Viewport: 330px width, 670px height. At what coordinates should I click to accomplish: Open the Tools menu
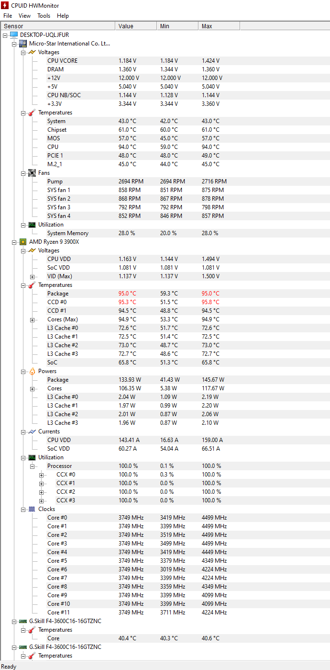point(44,15)
